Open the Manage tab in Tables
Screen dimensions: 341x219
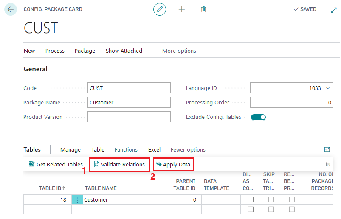70,149
